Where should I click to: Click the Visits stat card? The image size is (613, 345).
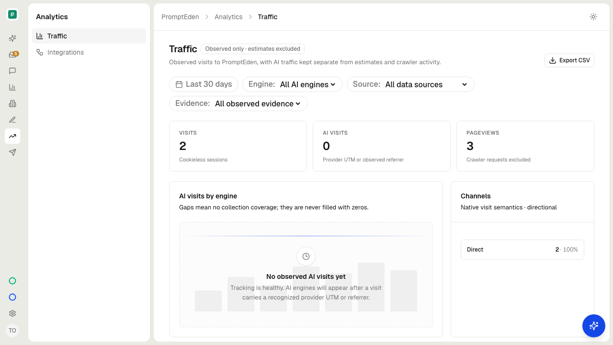click(x=238, y=146)
